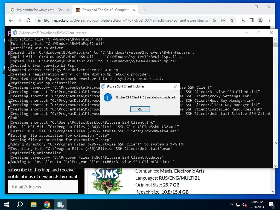Click Bitvise icon in installer dialog title
This screenshot has height=210, width=280.
pyautogui.click(x=103, y=86)
